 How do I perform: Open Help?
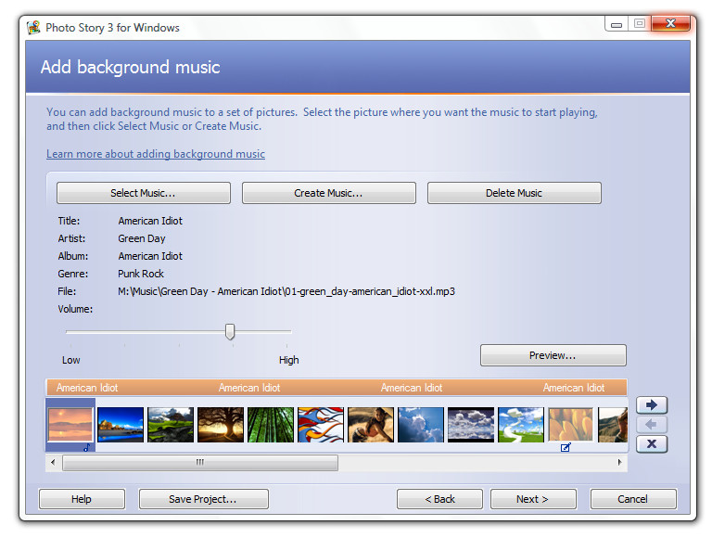(82, 499)
